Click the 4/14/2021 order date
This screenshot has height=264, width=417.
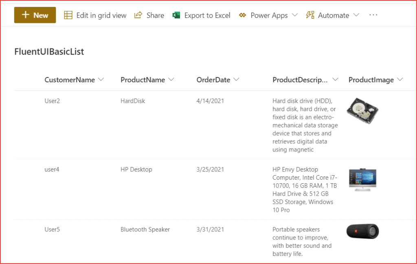[210, 101]
